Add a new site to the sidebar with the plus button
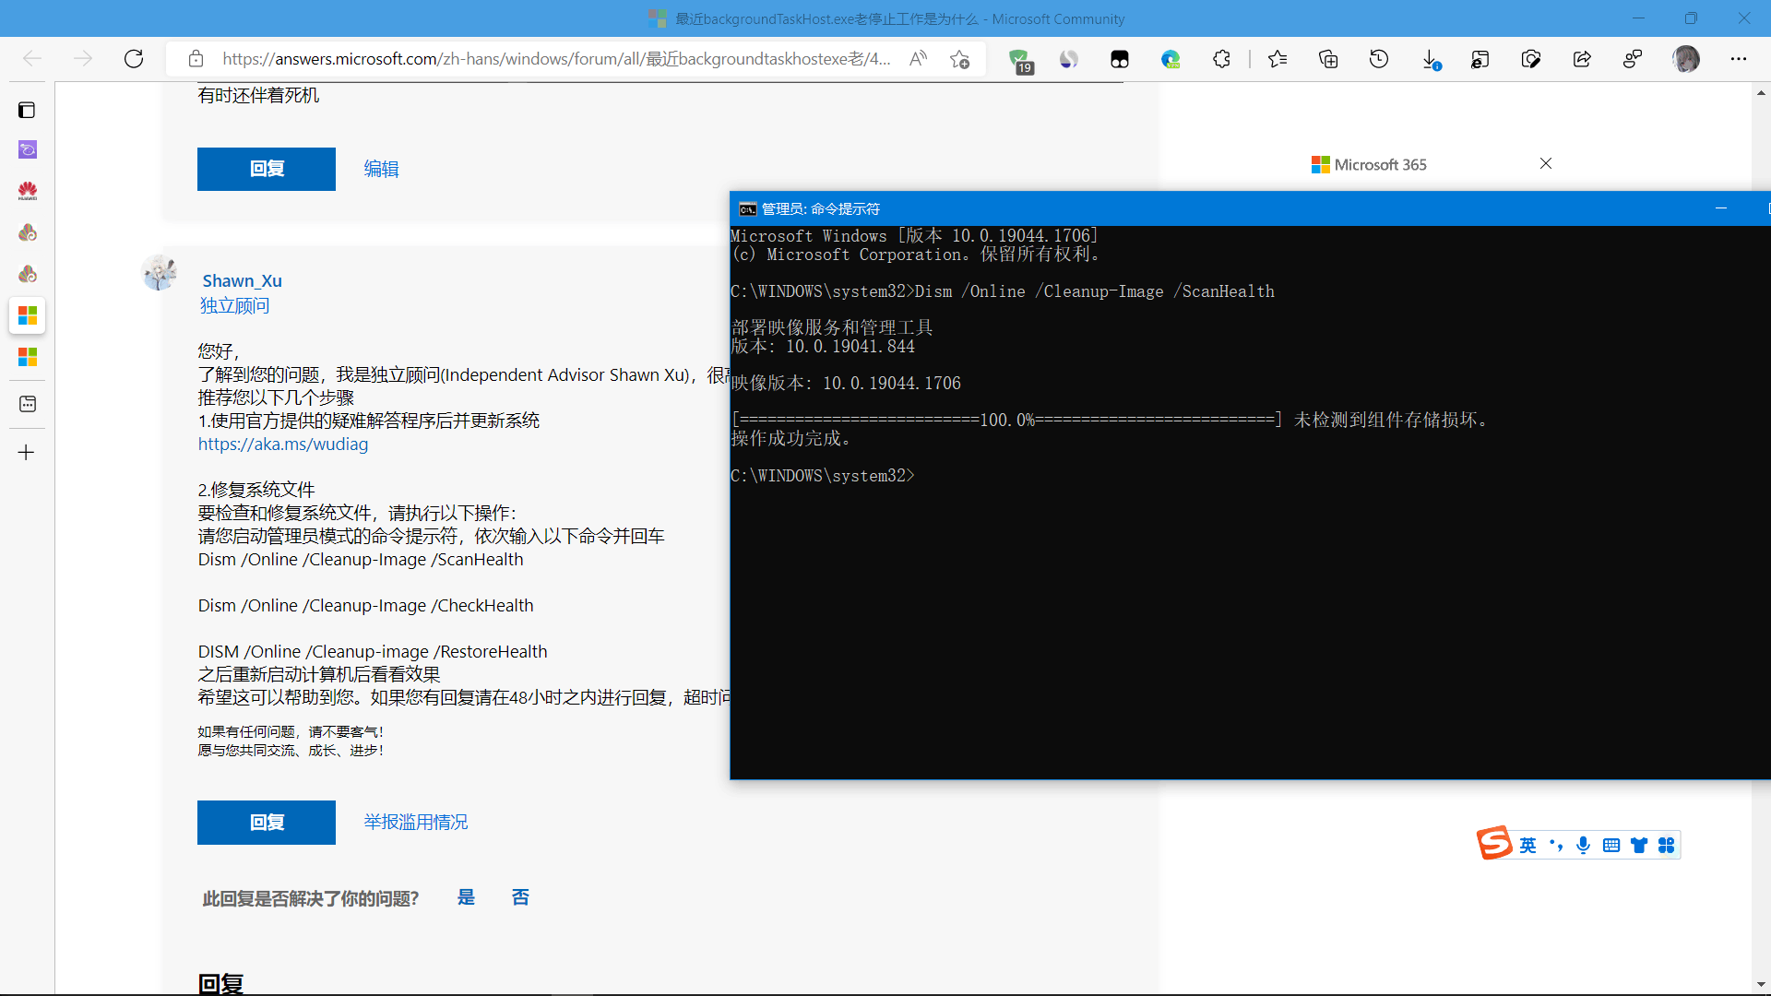The width and height of the screenshot is (1771, 996). point(27,452)
